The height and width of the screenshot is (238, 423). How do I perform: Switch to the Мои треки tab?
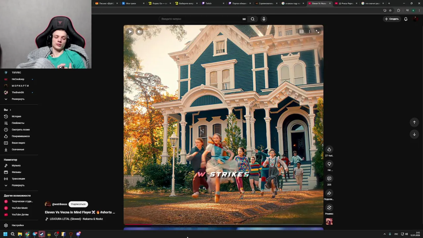(x=133, y=3)
